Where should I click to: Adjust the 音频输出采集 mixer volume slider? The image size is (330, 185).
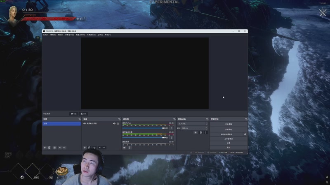click(143, 138)
